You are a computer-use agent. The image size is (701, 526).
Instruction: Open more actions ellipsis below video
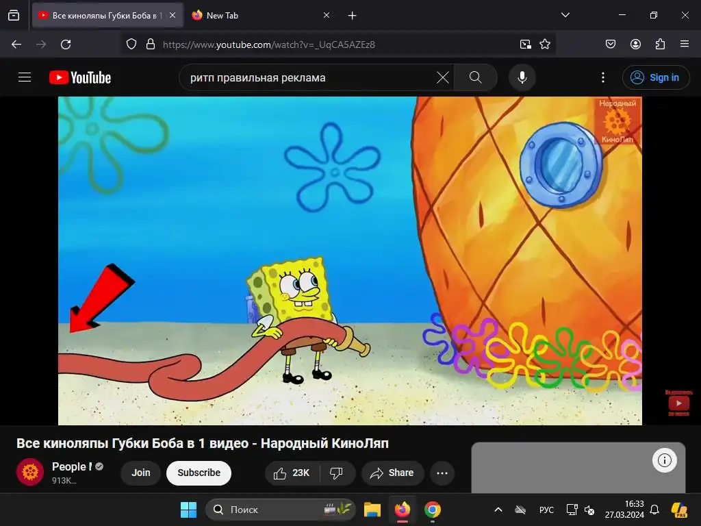(x=442, y=473)
